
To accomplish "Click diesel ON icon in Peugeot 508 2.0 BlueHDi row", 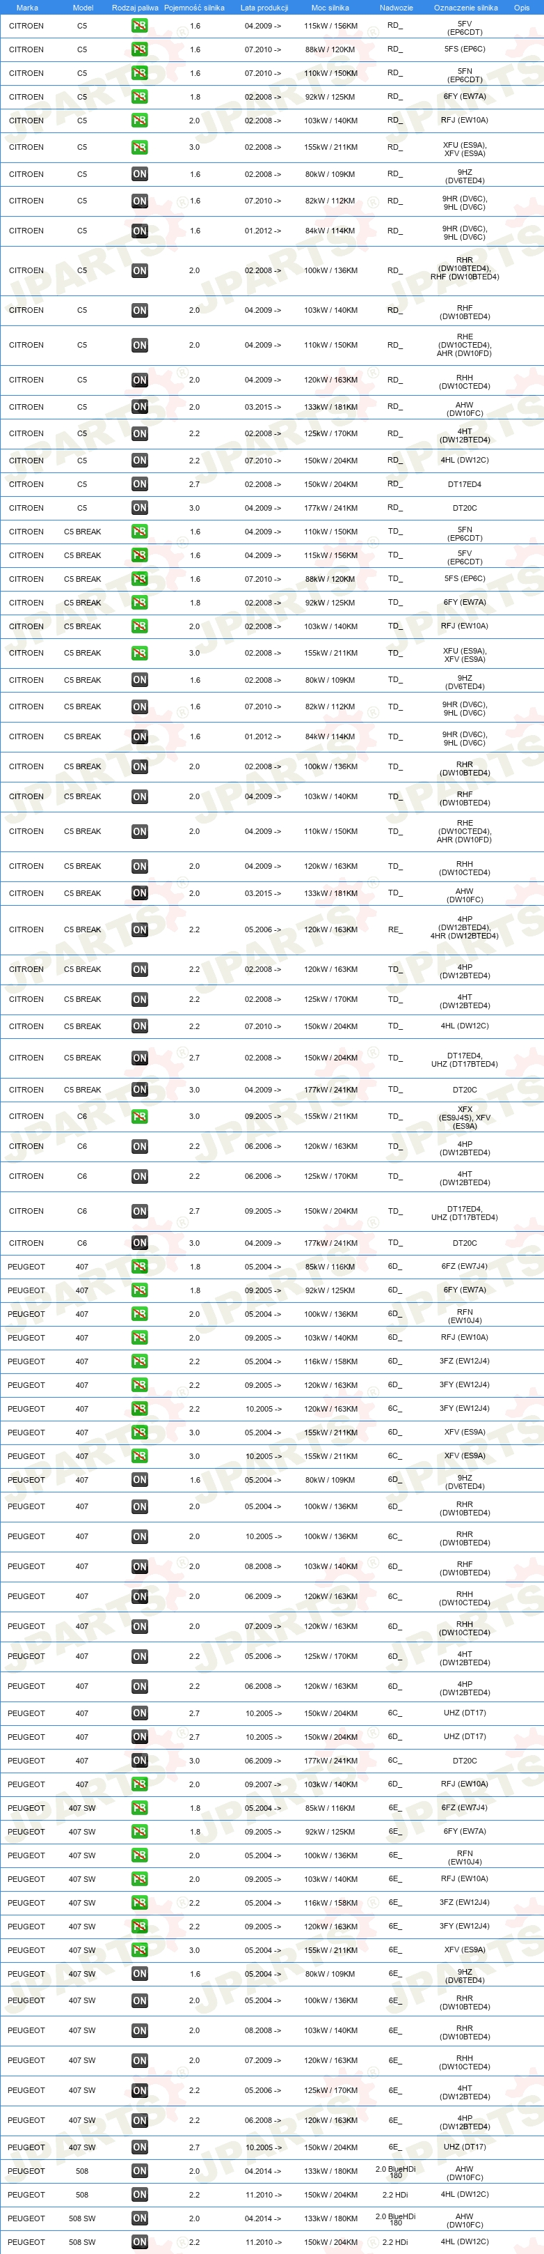I will tap(139, 2171).
